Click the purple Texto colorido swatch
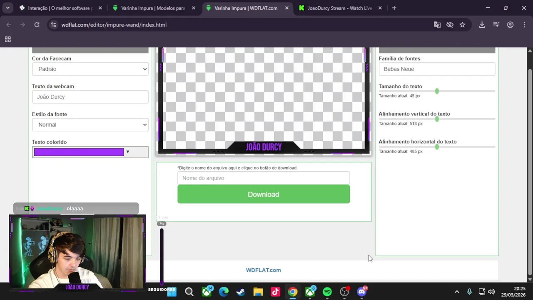The image size is (533, 300). point(79,152)
